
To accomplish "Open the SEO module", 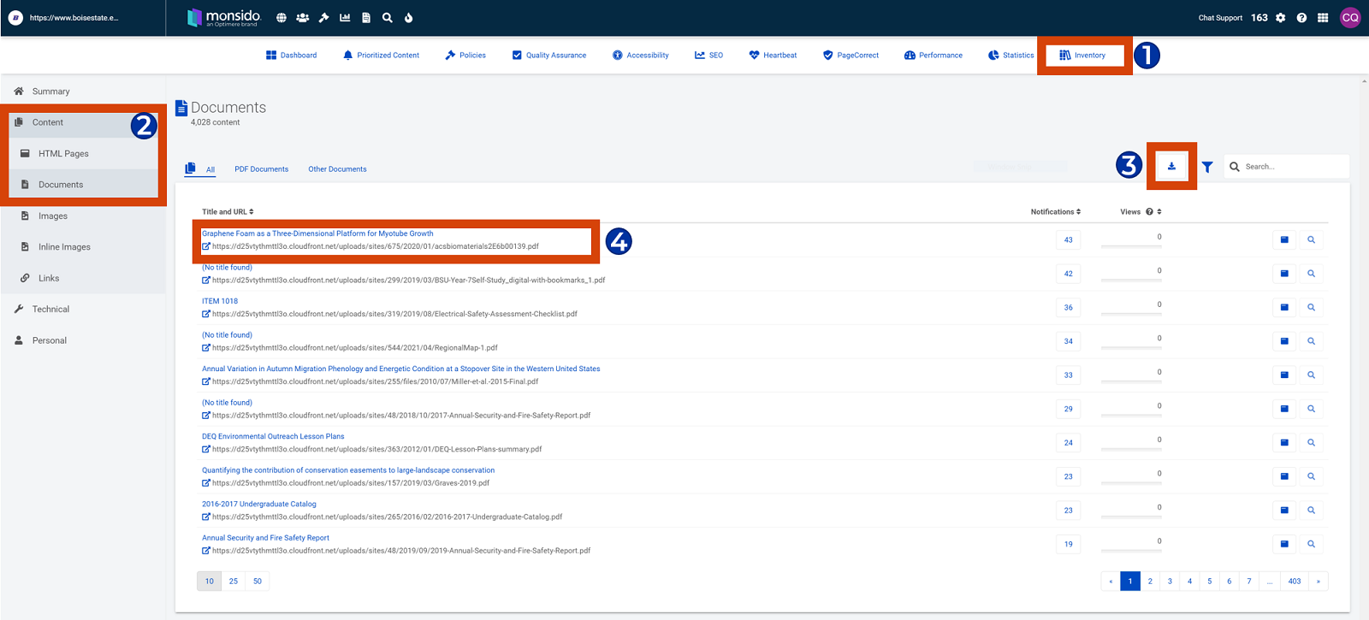I will (x=709, y=56).
